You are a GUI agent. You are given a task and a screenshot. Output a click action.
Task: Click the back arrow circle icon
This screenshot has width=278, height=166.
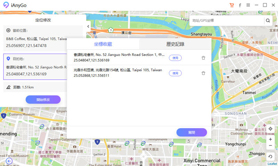(x=9, y=161)
